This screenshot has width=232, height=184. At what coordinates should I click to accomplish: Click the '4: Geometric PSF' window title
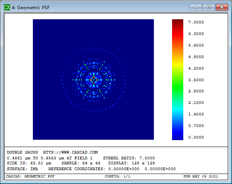click(x=31, y=8)
